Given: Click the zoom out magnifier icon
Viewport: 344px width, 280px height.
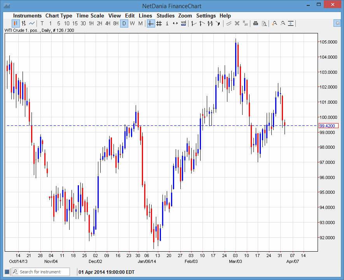Looking at the screenshot, I should (x=283, y=23).
